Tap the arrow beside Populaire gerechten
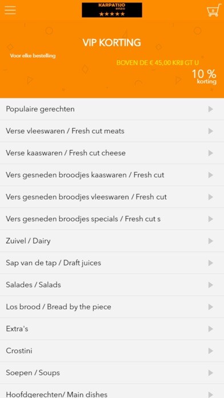The image size is (224, 398). 210,109
